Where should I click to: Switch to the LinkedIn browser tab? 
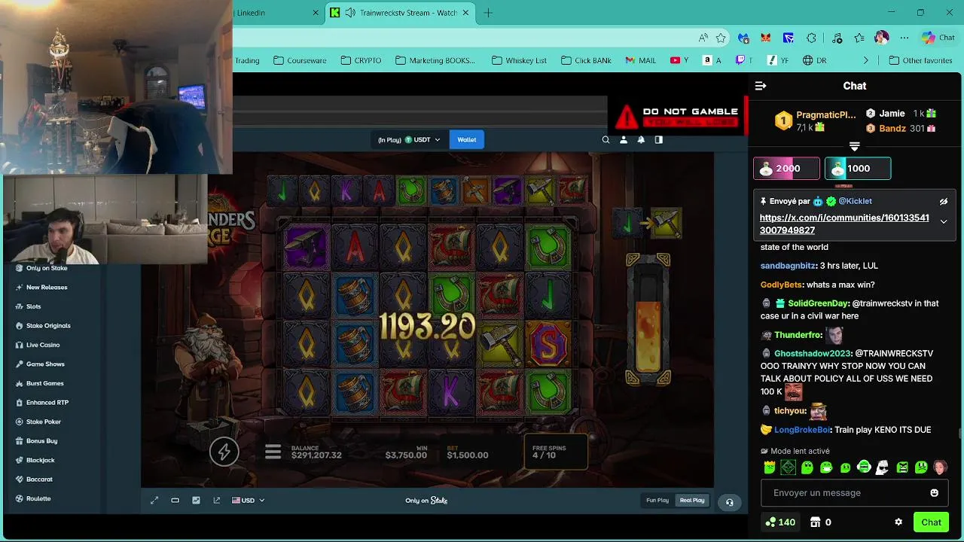275,13
